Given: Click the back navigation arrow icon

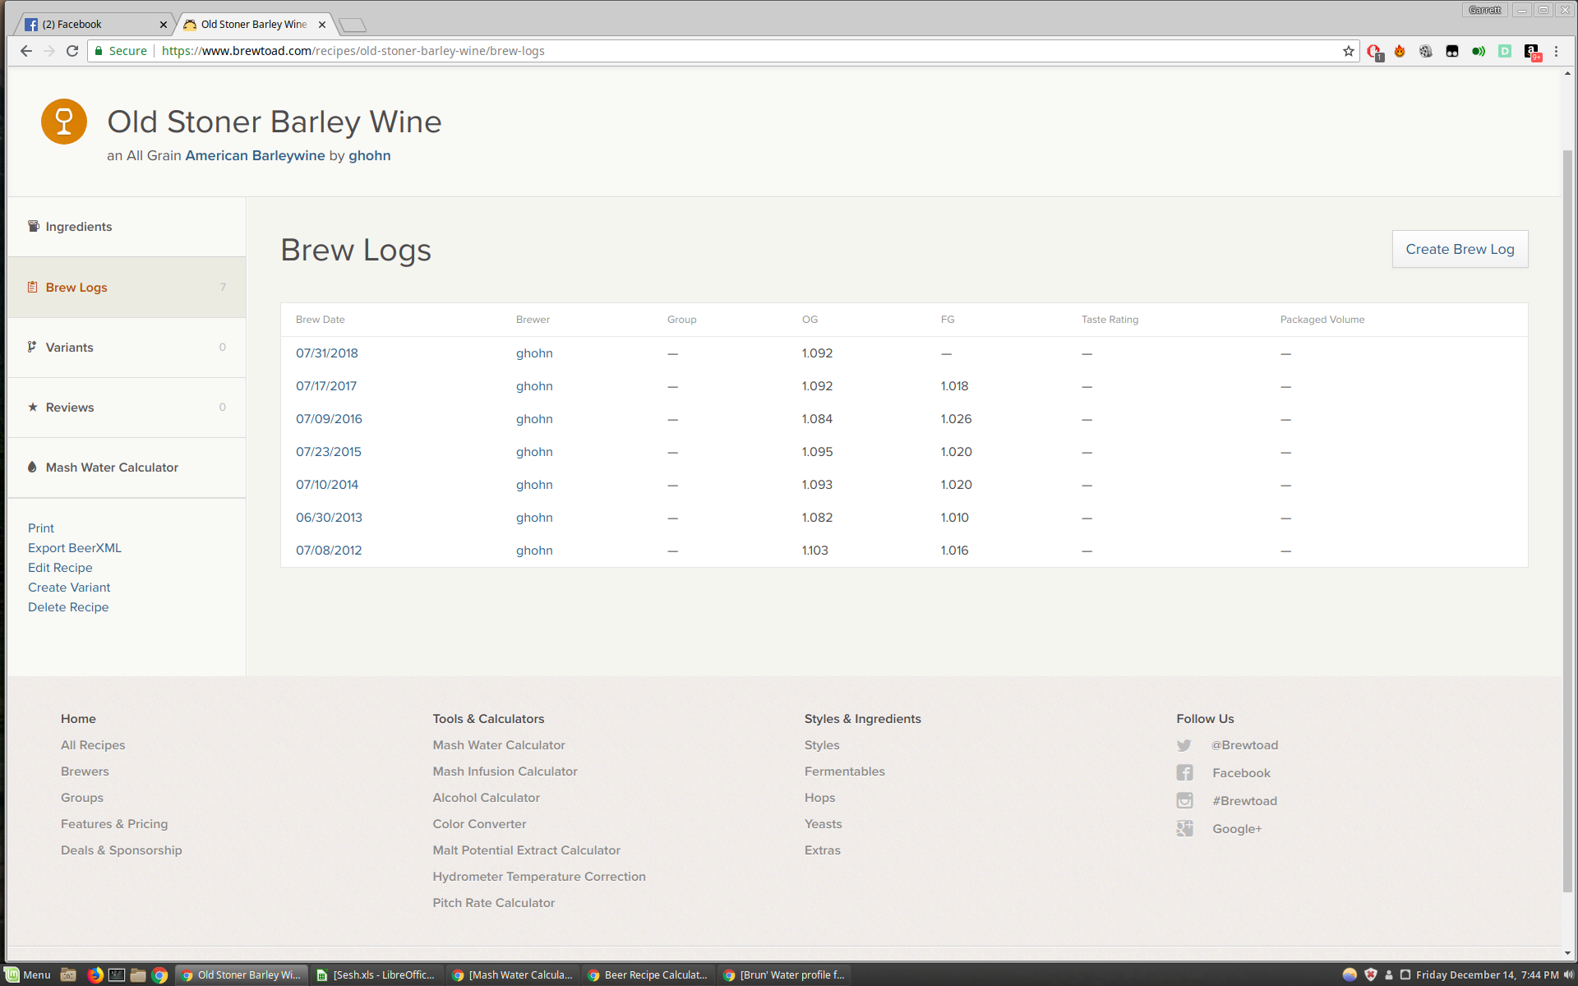Looking at the screenshot, I should [25, 50].
